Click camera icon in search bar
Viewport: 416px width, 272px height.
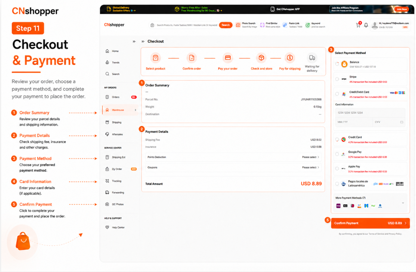(x=152, y=25)
